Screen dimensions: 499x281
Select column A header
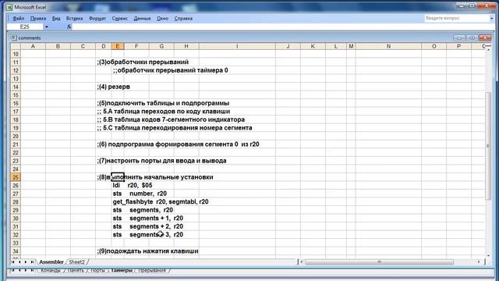33,47
